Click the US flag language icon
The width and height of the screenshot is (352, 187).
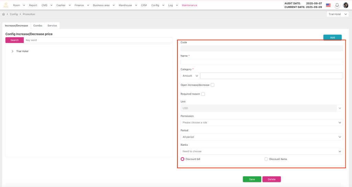328,5
